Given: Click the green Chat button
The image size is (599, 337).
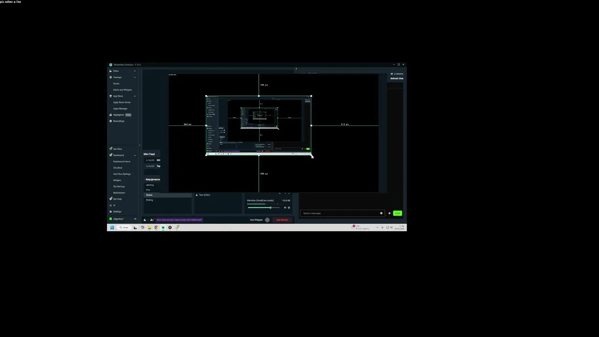Looking at the screenshot, I should 397,213.
